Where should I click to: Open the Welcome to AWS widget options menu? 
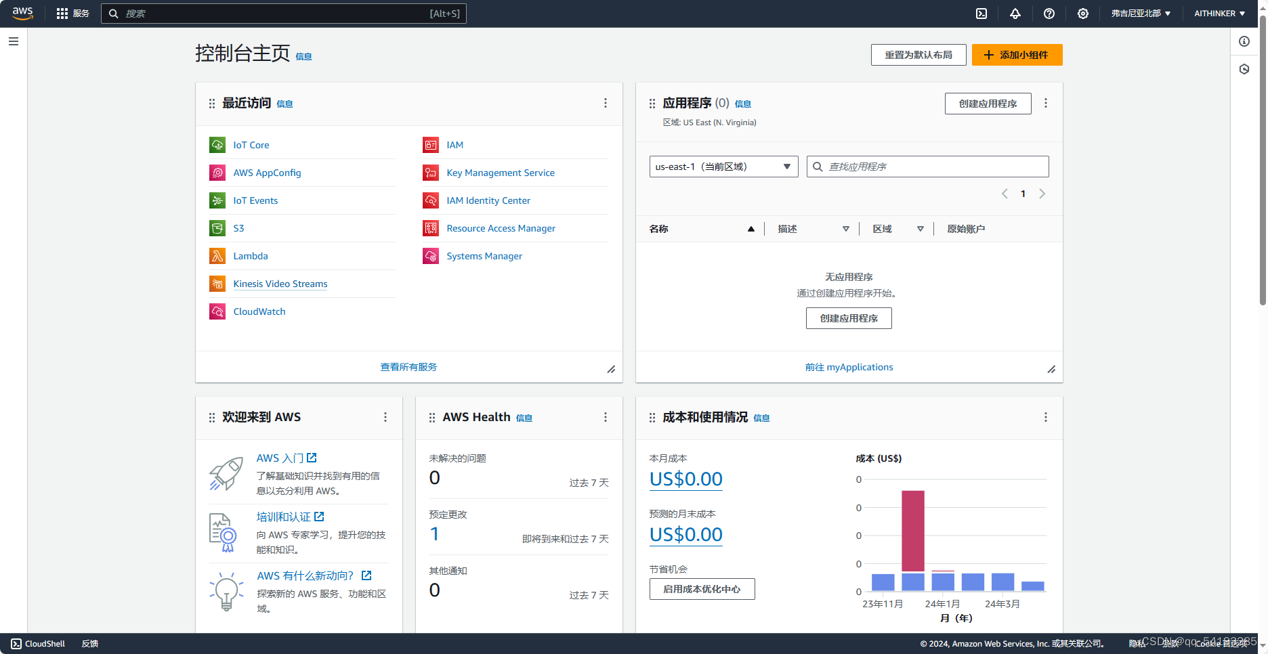(x=385, y=417)
